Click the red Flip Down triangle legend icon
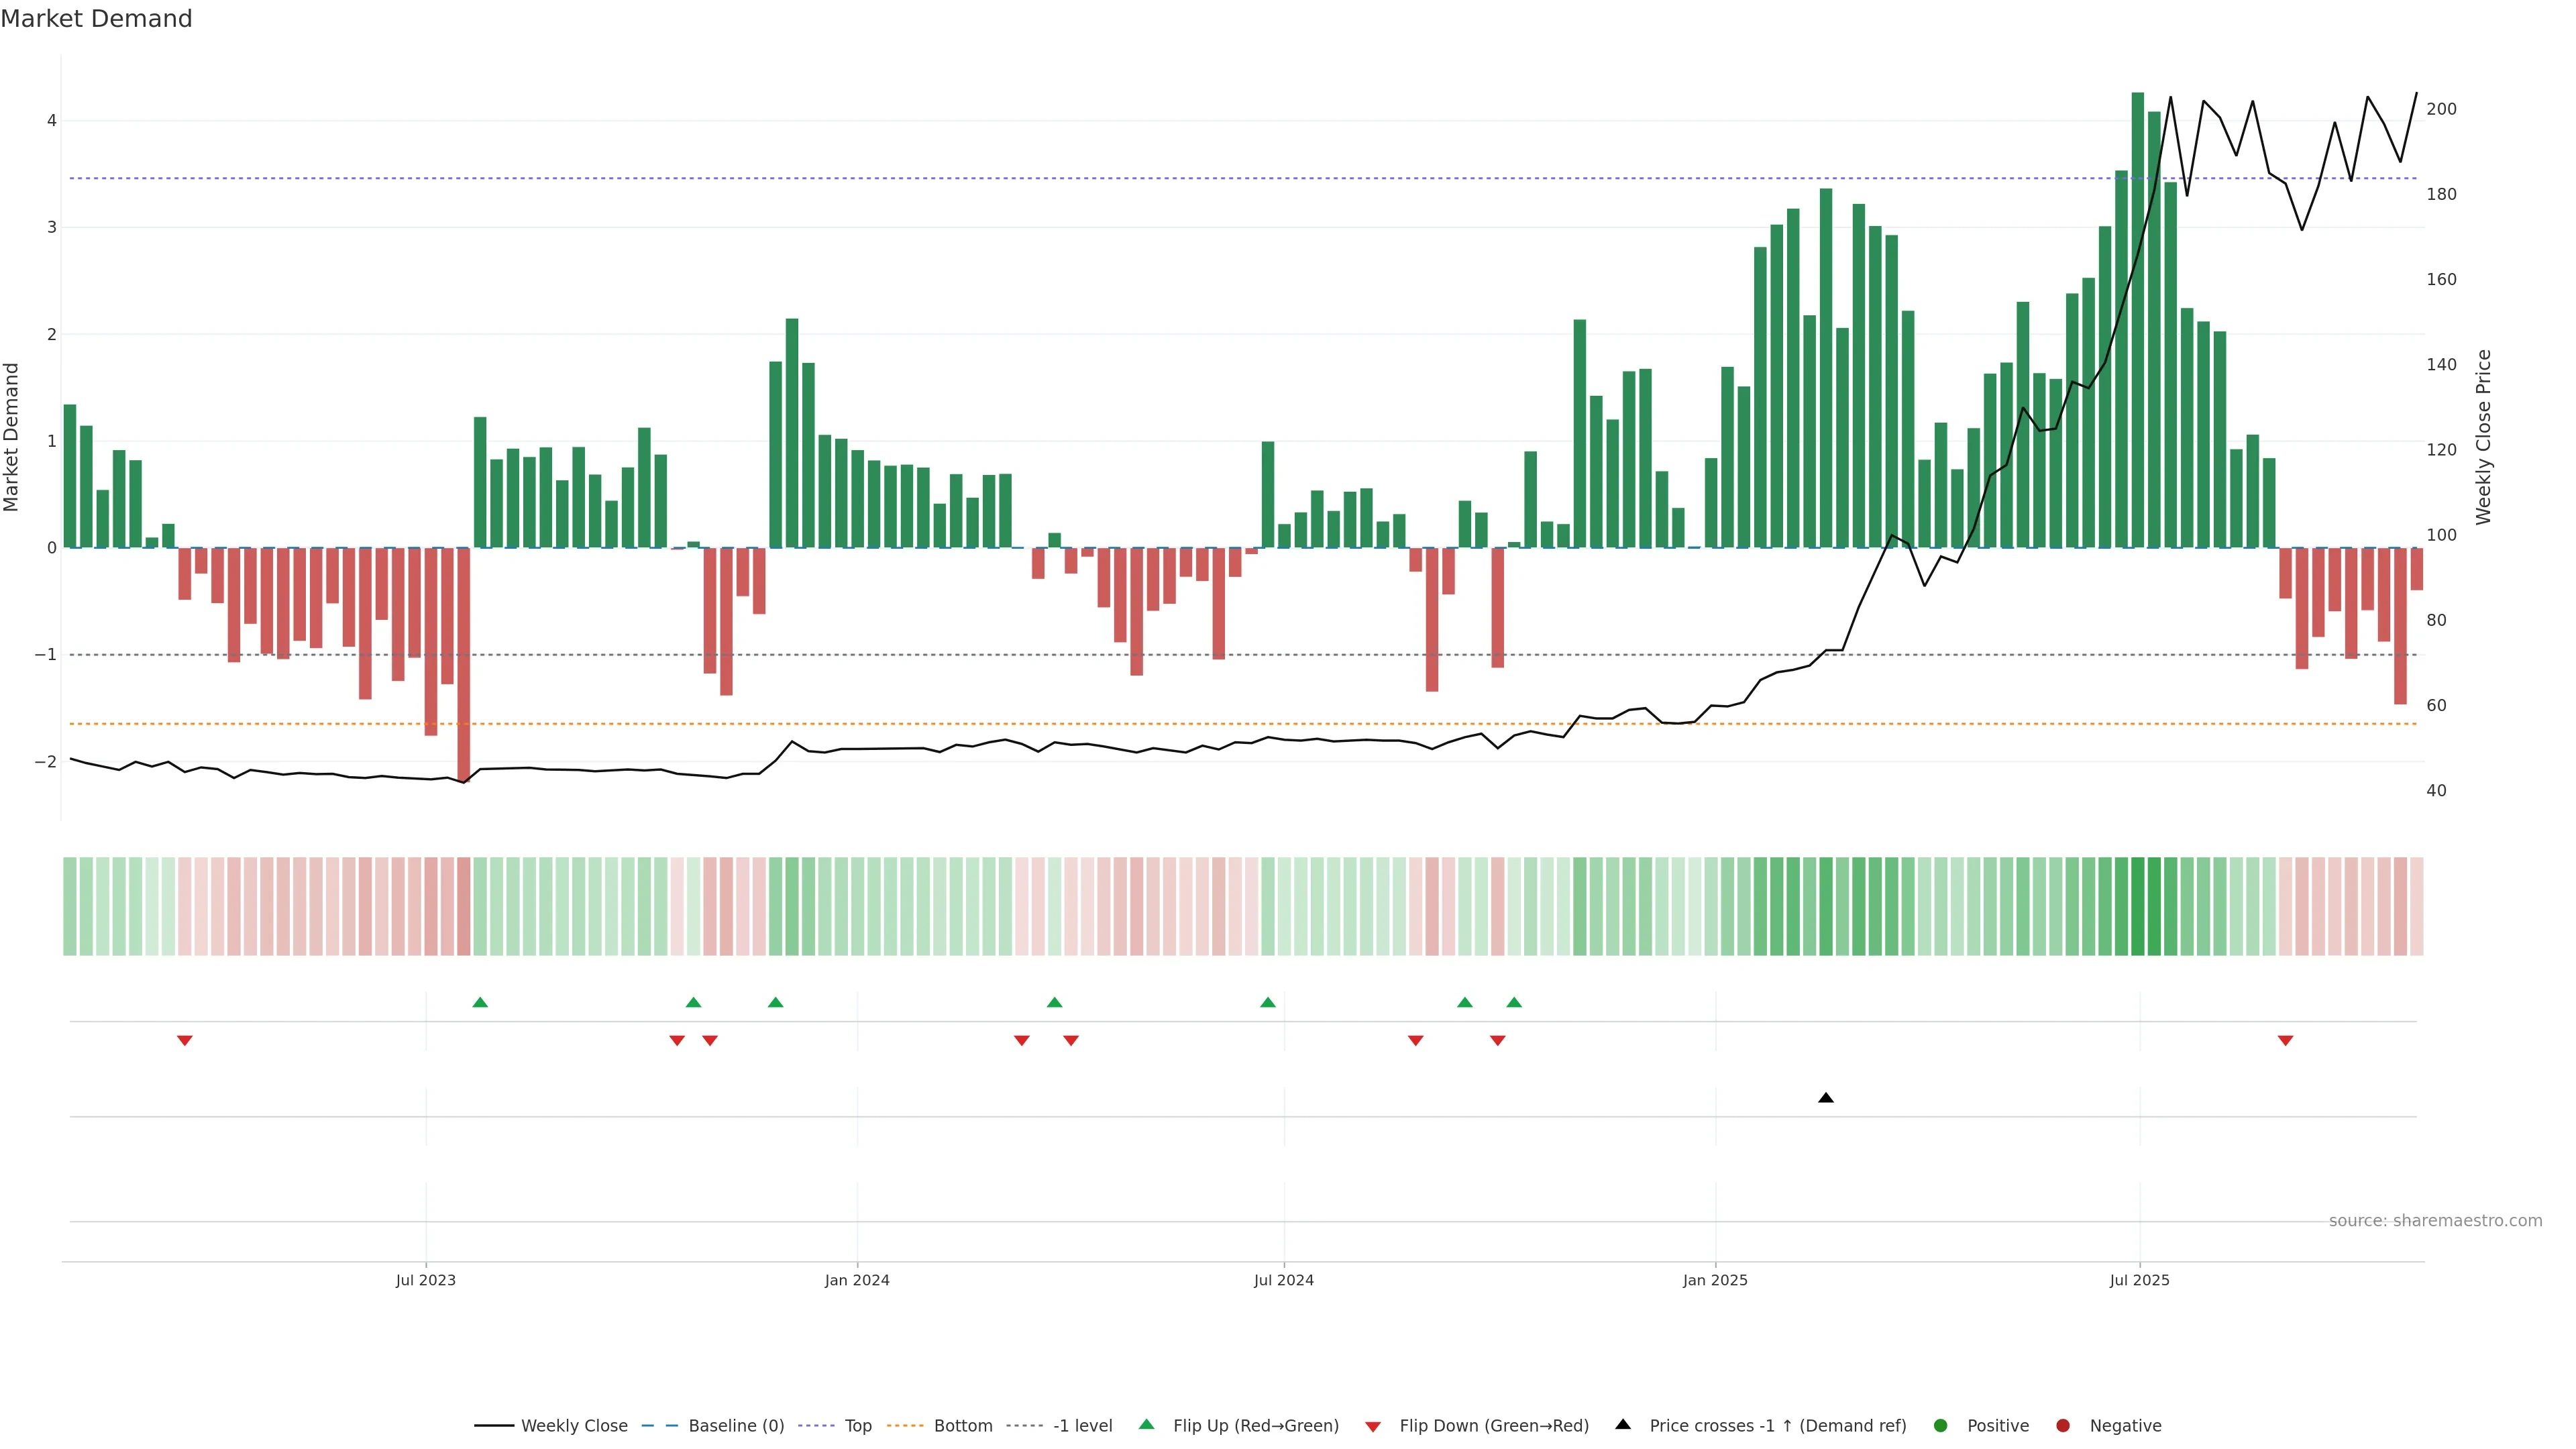 [x=1373, y=1427]
